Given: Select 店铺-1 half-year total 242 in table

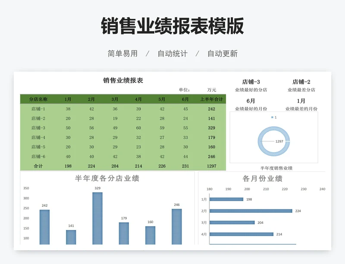Looking at the screenshot, I should (x=211, y=109).
